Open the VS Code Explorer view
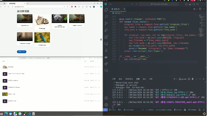 pos(106,10)
